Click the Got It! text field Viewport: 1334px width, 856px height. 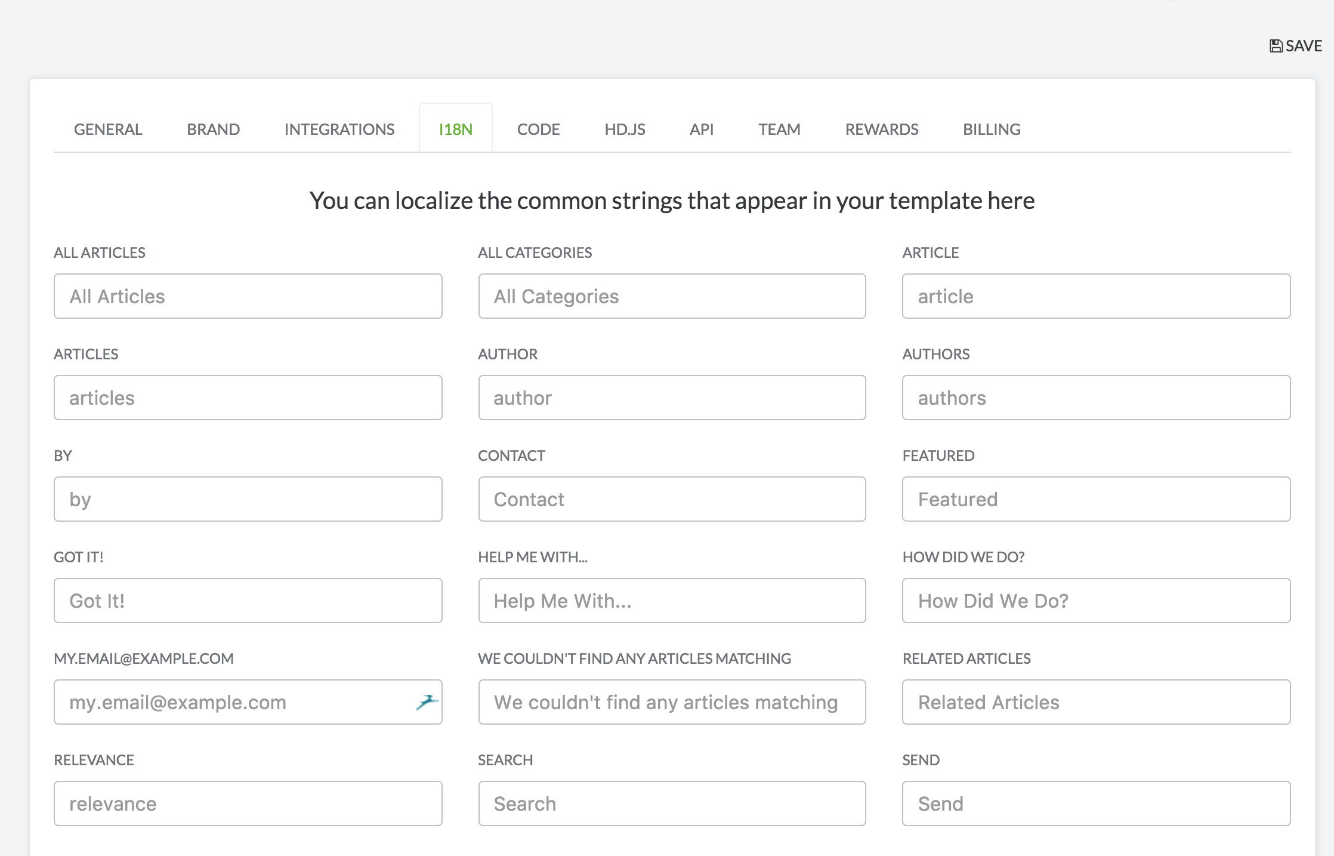pos(248,601)
